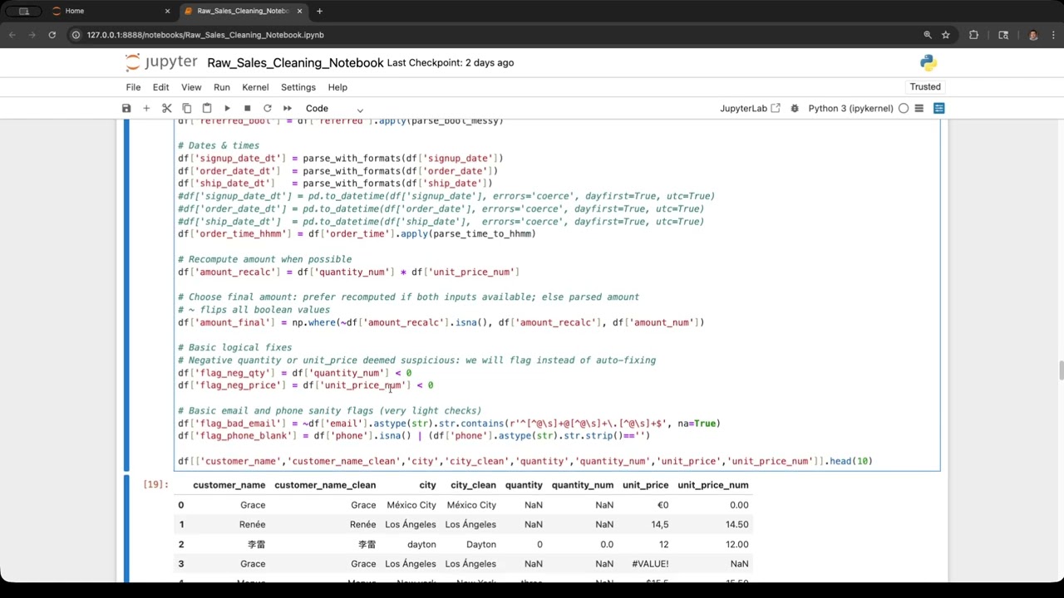Close the Home browser tab
The height and width of the screenshot is (598, 1064).
(x=167, y=11)
